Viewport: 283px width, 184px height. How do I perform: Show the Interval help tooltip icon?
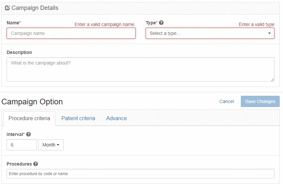tap(29, 134)
